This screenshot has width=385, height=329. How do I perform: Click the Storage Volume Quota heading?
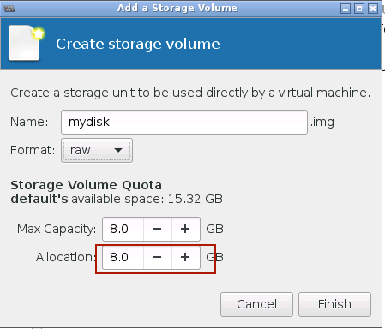coord(86,185)
